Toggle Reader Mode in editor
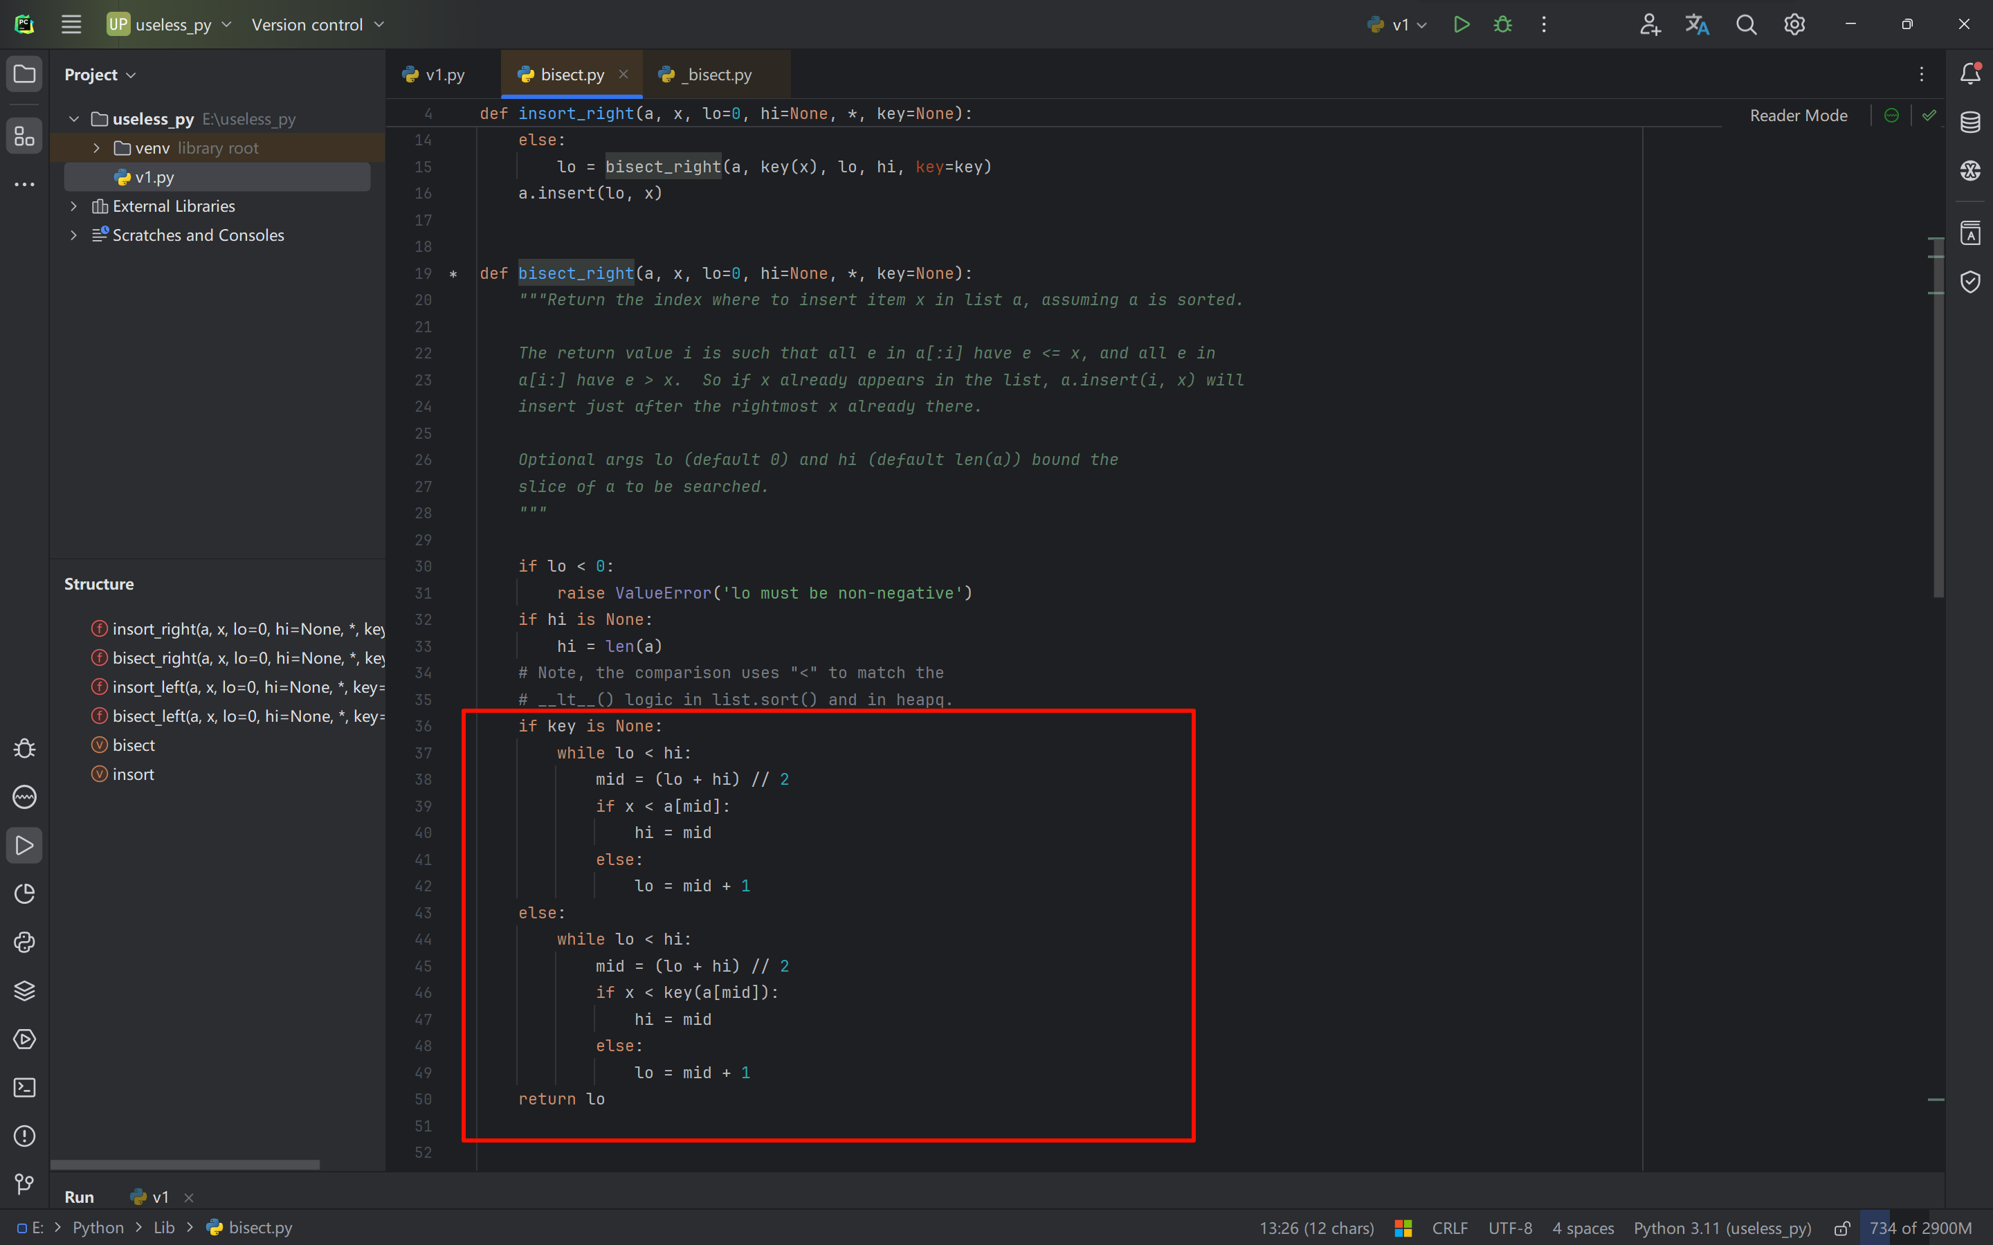The width and height of the screenshot is (1993, 1245). coord(1798,116)
